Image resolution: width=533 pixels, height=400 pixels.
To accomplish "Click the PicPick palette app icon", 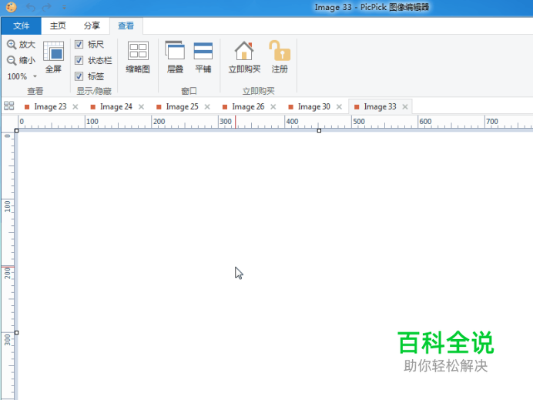I will click(12, 7).
